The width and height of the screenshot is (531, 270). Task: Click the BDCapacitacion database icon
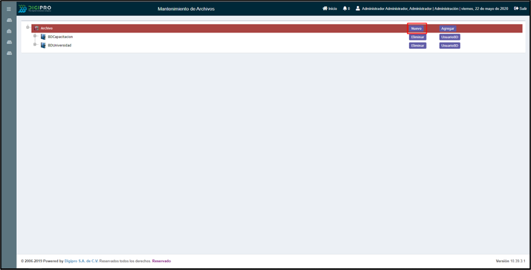[43, 37]
